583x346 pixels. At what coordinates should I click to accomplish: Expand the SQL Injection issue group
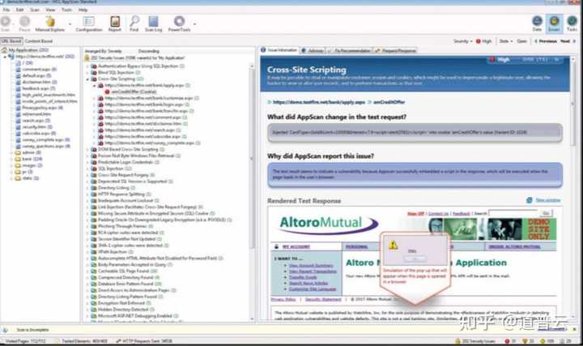point(88,169)
